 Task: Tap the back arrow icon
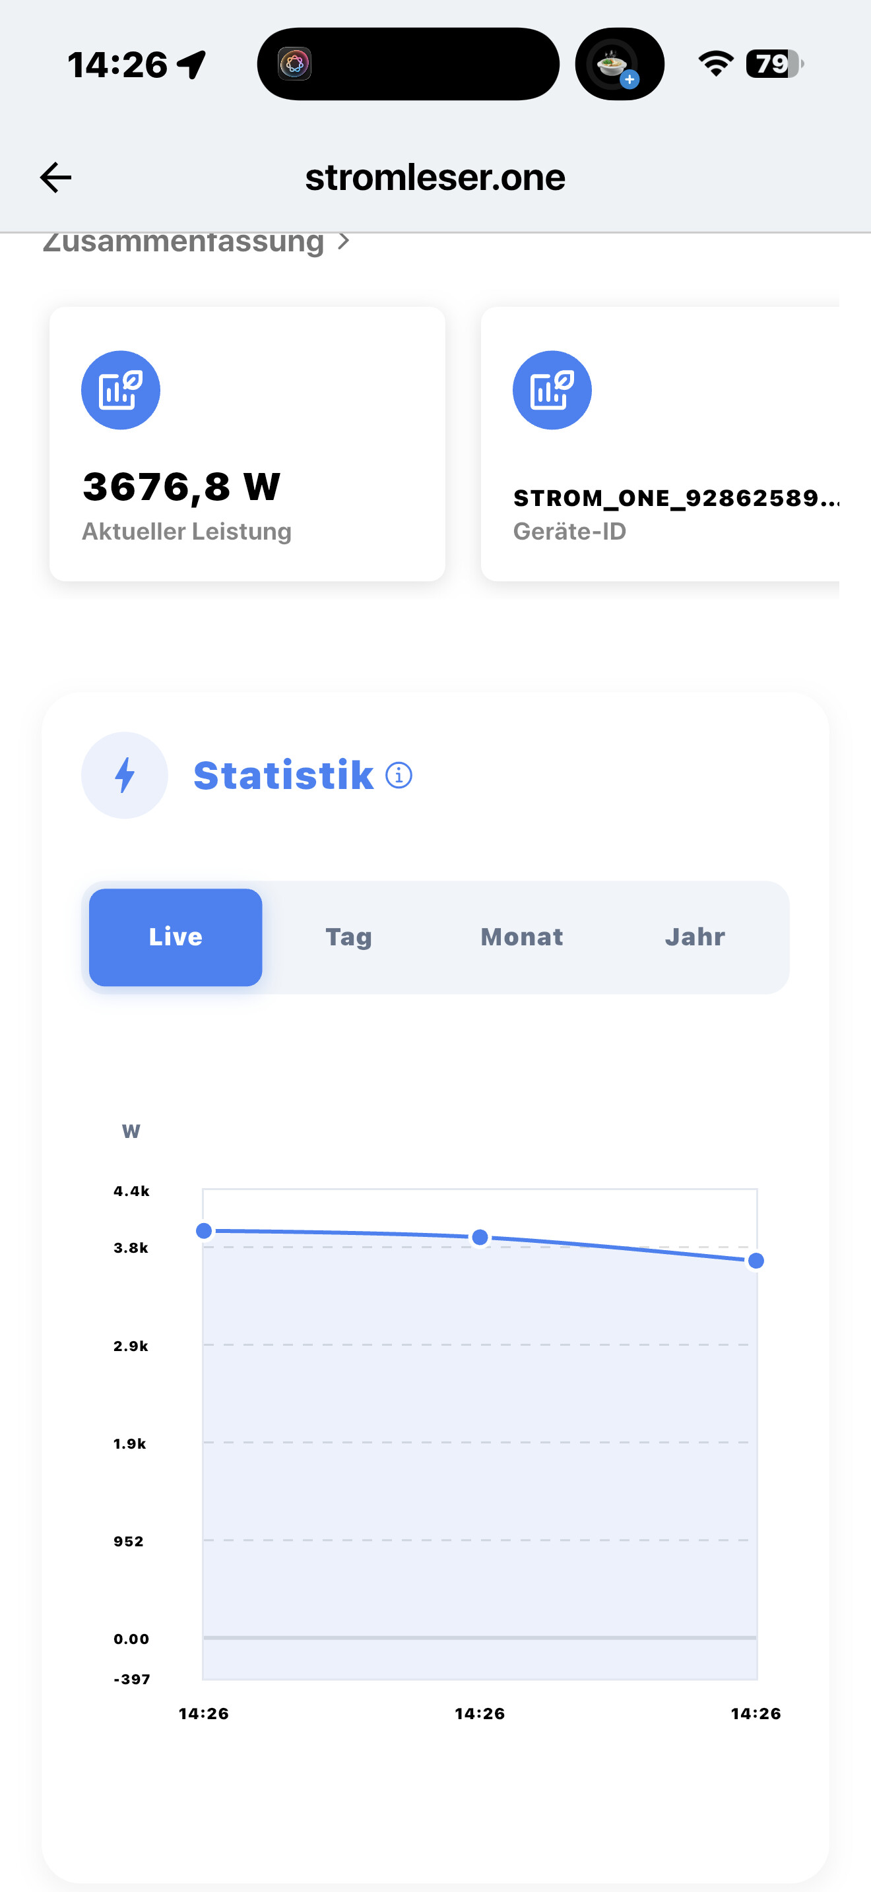(x=56, y=177)
